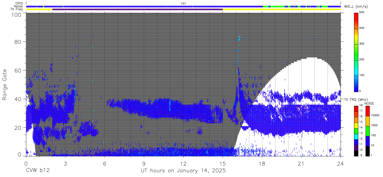This screenshot has height=177, width=383.
Task: Click the 1000 value on NOISE legend
Action: click(x=375, y=125)
